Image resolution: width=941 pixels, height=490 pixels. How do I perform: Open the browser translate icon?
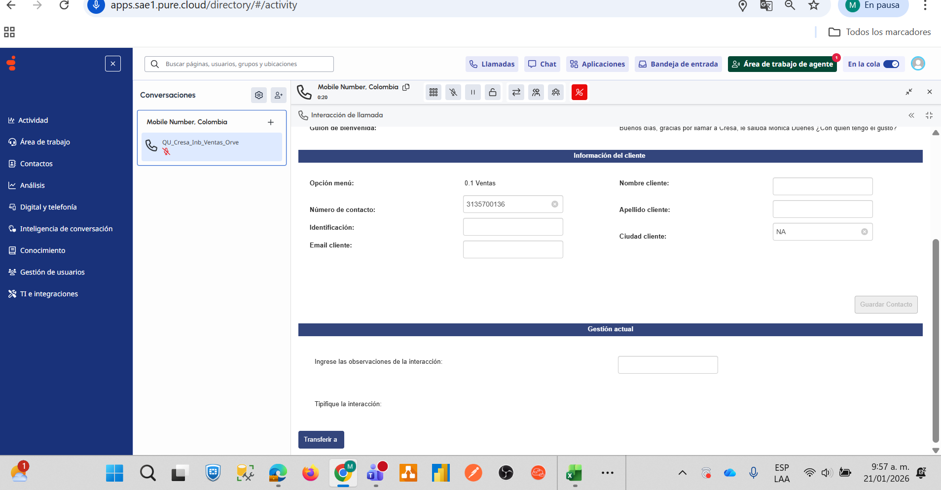766,5
